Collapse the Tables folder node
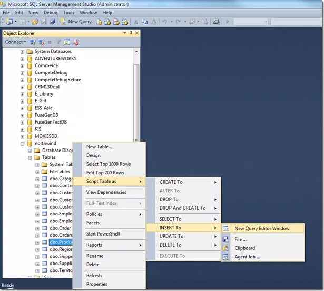This screenshot has width=324, height=291. coord(30,158)
